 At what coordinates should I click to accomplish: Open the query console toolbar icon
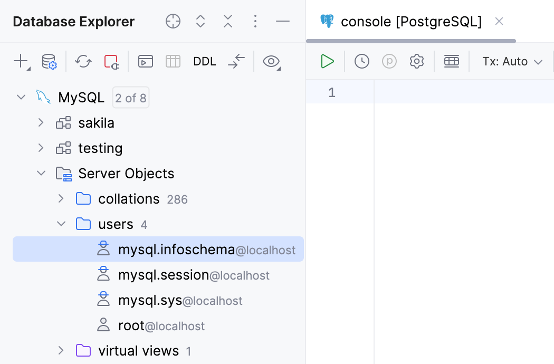[145, 61]
